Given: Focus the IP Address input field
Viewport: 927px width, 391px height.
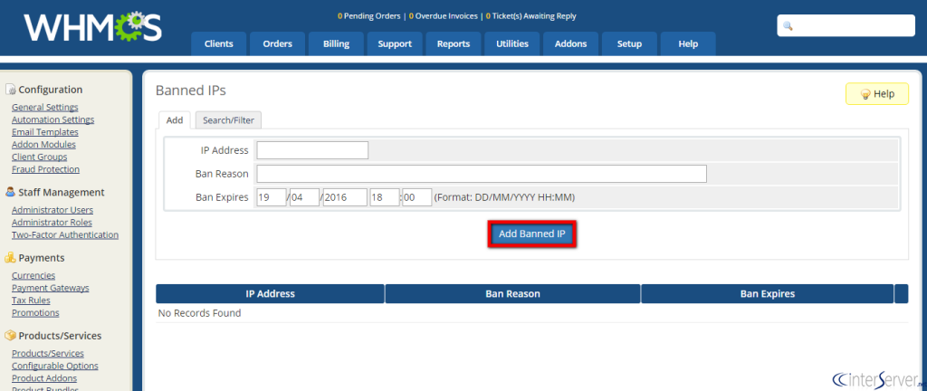Looking at the screenshot, I should pos(312,150).
